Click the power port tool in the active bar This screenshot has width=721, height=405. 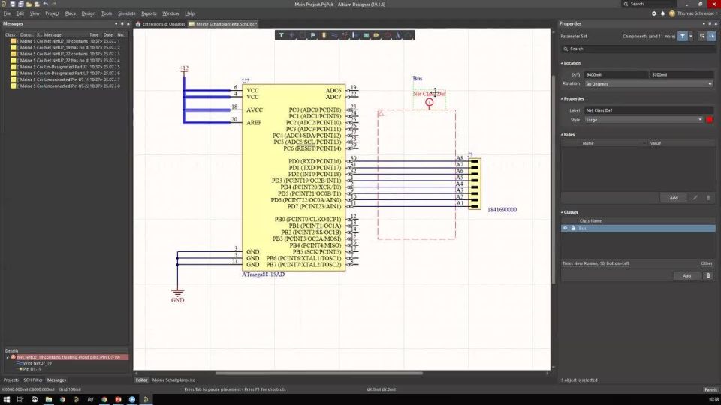click(x=345, y=35)
